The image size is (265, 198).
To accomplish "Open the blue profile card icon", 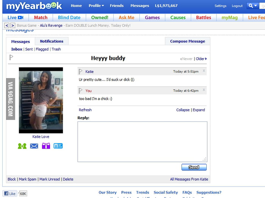I will [x=58, y=146].
